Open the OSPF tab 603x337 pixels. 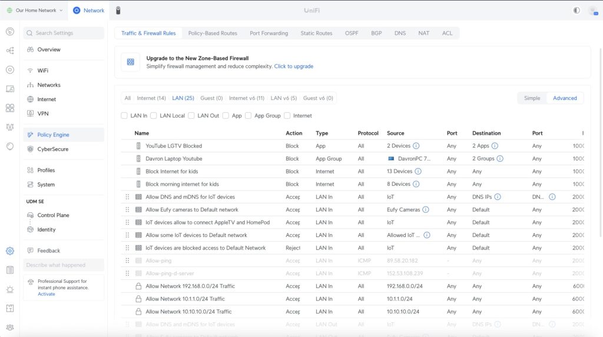[352, 34]
